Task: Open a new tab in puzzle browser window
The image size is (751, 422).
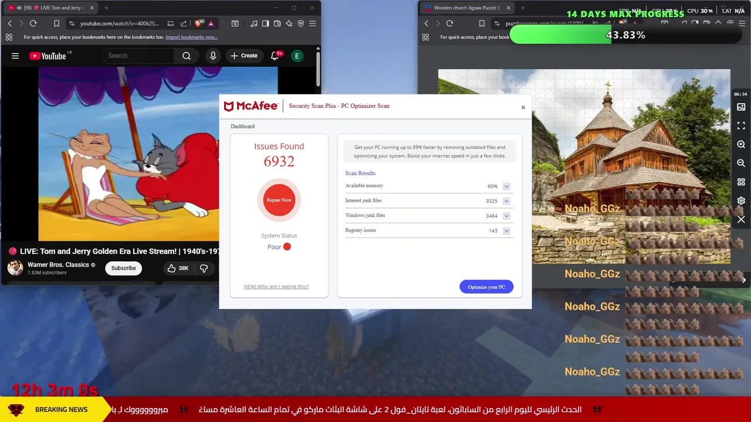Action: 523,8
